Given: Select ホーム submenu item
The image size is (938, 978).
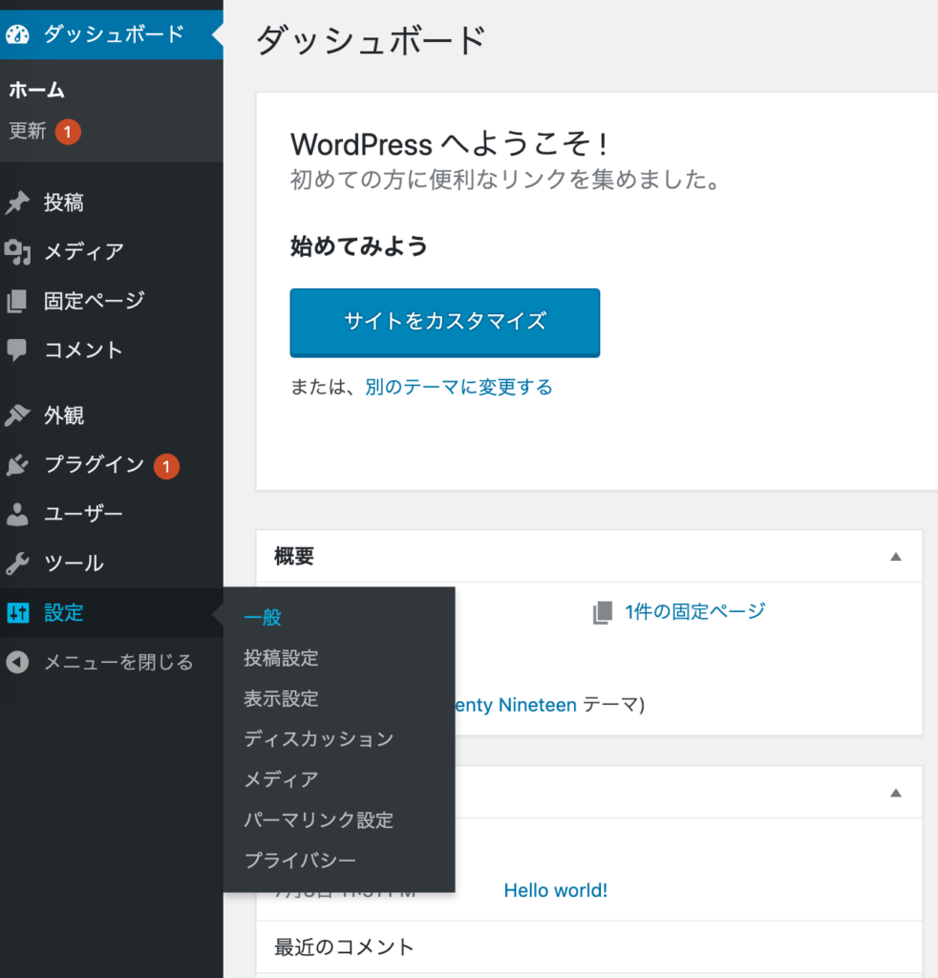Looking at the screenshot, I should click(x=37, y=91).
